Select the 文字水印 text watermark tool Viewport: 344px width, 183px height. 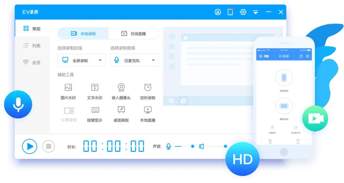coord(95,92)
